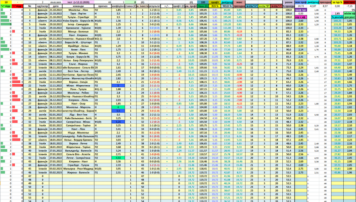Select the 'Тулуза - Страсбург' match cell
This screenshot has width=356, height=202.
(78, 17)
